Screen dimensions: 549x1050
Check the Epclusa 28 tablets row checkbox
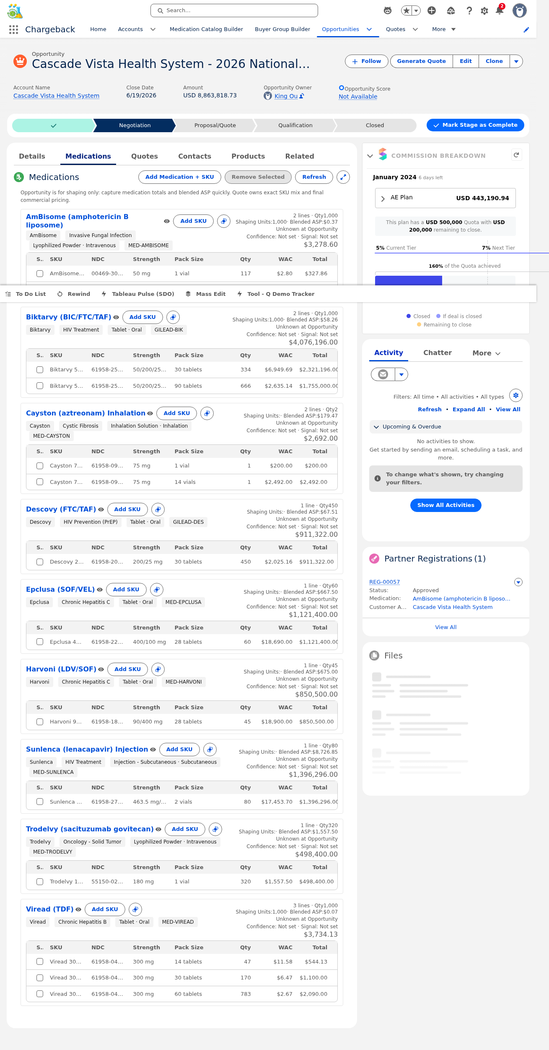pos(40,642)
